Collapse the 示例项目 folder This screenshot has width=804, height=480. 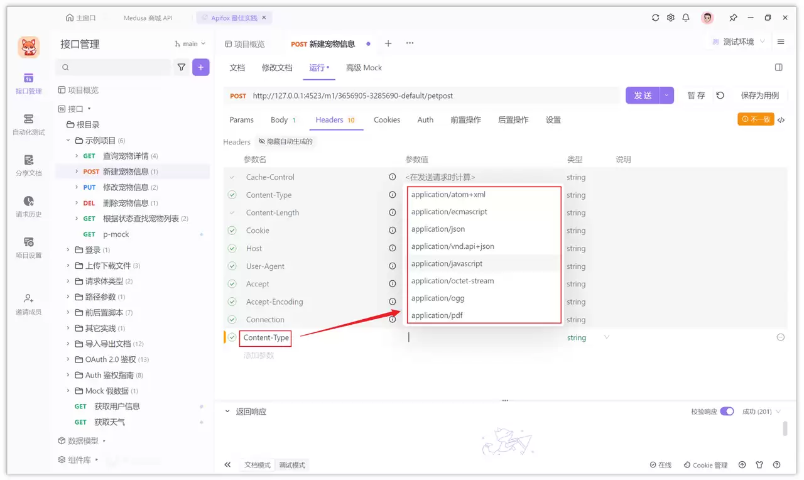[x=68, y=140]
